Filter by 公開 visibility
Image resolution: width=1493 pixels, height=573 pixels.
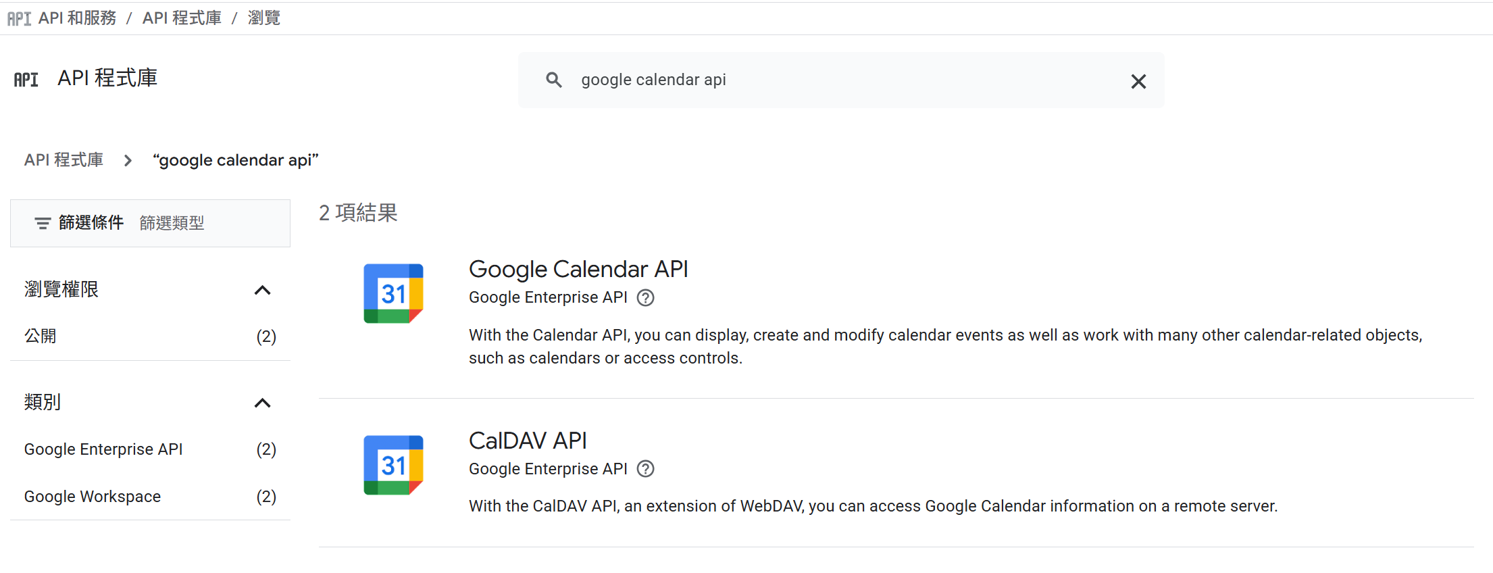click(41, 336)
